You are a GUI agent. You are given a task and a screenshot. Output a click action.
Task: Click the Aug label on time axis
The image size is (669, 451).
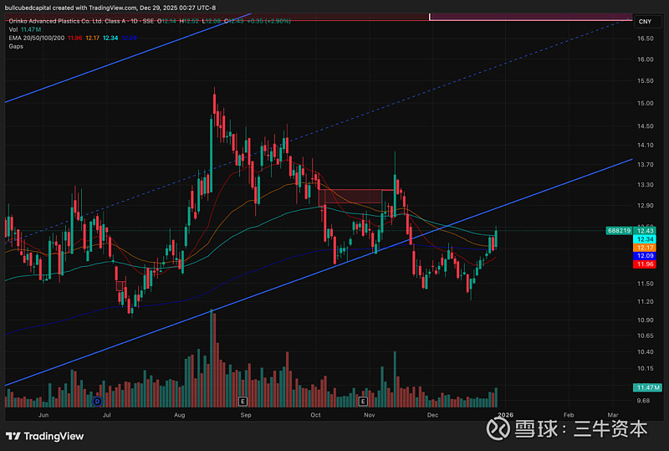[x=180, y=414]
